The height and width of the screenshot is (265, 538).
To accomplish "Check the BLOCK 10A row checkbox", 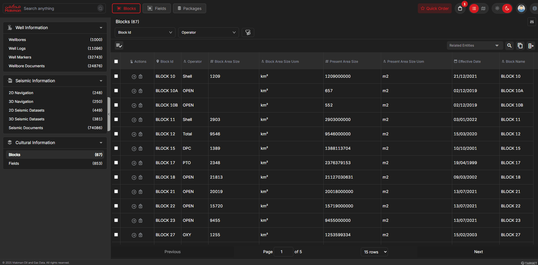I will (x=116, y=91).
